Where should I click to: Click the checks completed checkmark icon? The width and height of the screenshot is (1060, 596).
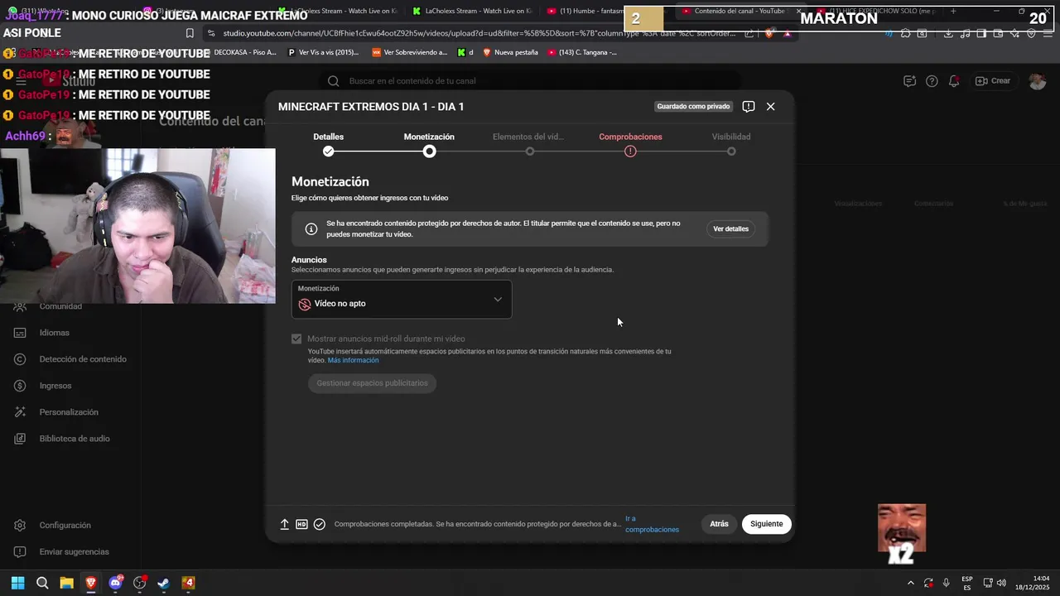[x=320, y=524]
